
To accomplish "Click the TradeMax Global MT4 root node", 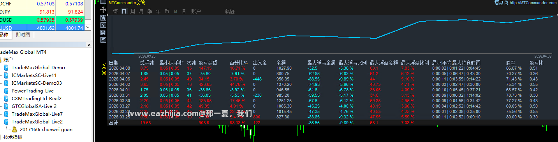I will pyautogui.click(x=23, y=52).
